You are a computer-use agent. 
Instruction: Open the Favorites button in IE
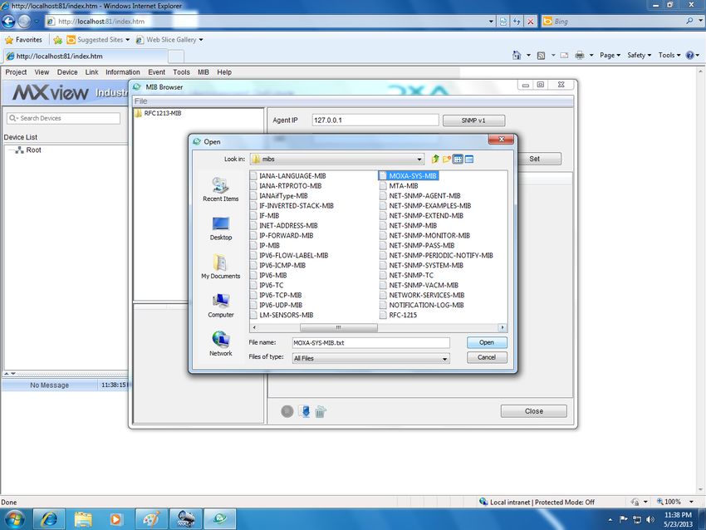click(23, 40)
